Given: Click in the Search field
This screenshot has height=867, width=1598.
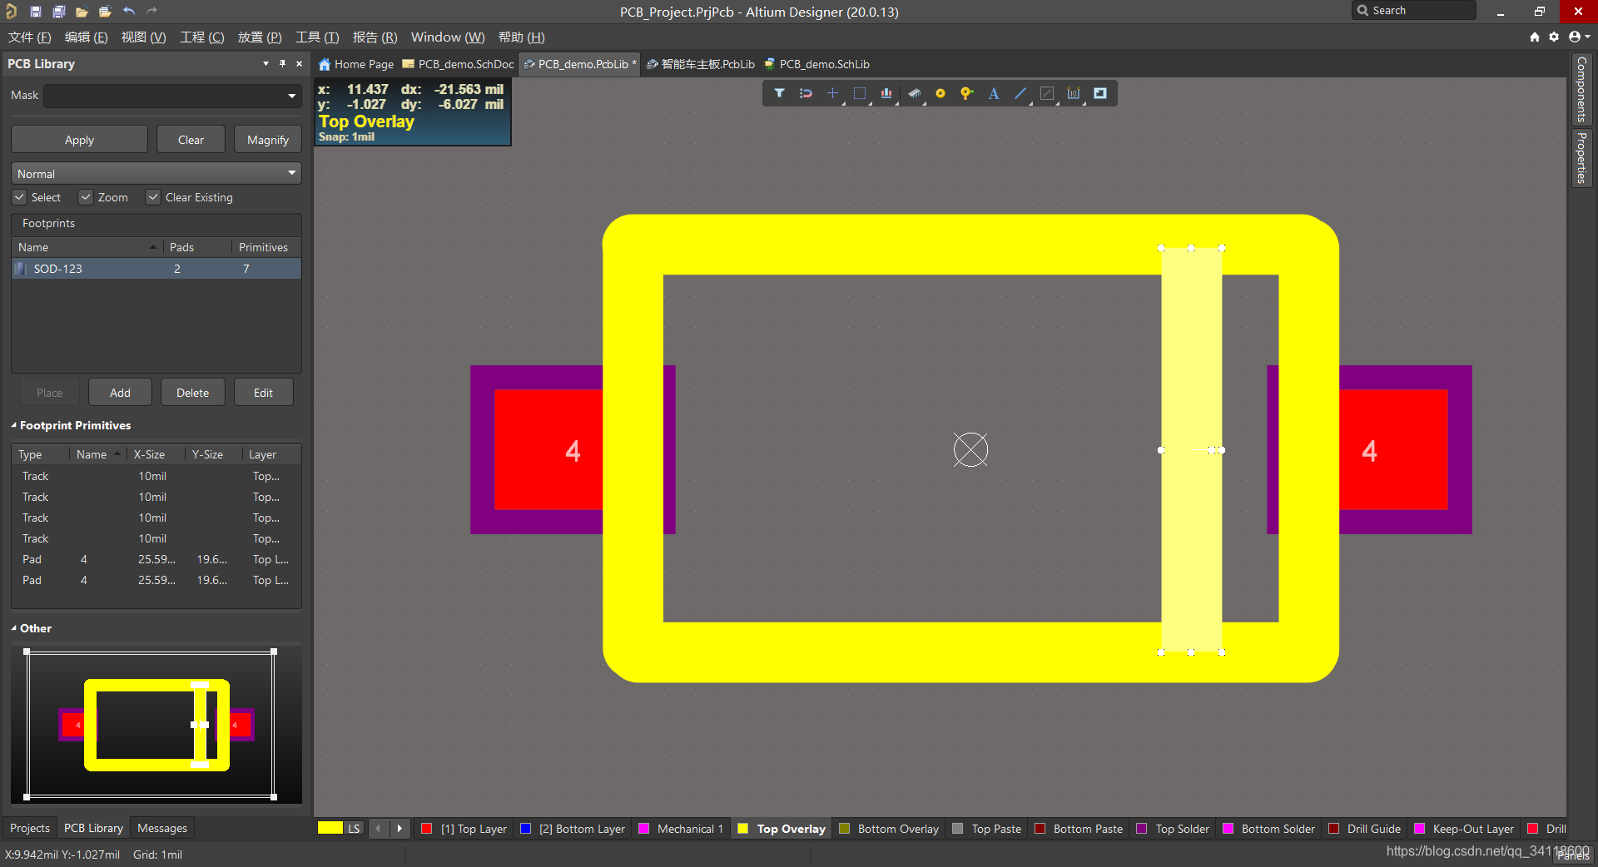Looking at the screenshot, I should coord(1414,11).
